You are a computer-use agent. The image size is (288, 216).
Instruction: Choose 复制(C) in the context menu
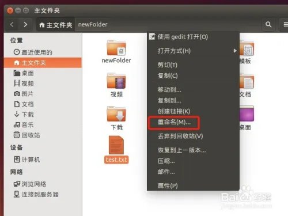pos(193,75)
